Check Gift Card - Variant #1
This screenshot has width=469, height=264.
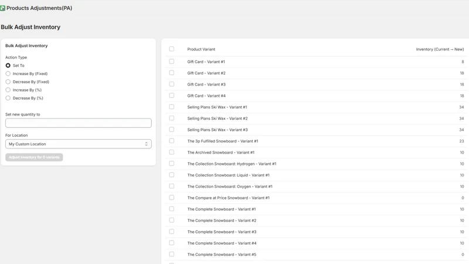click(171, 62)
